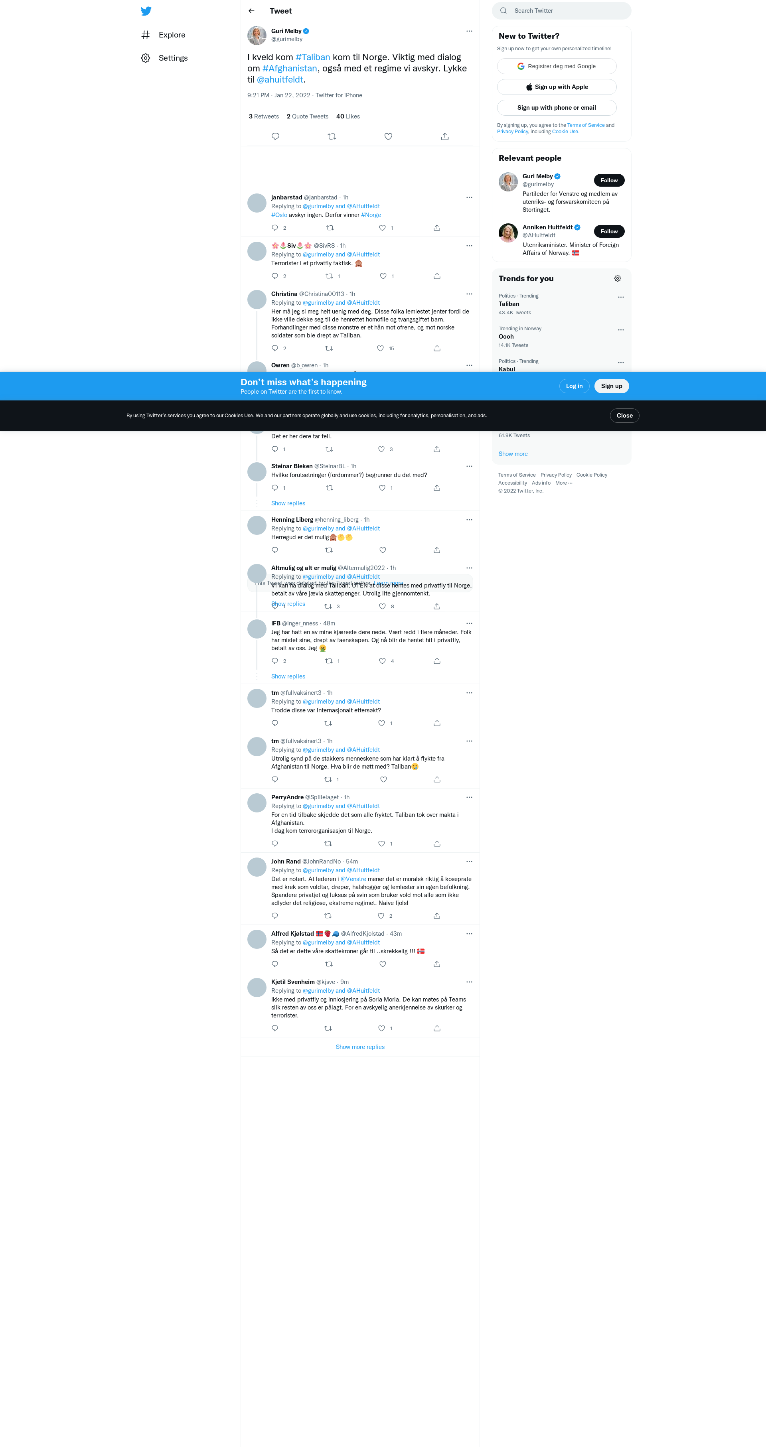The height and width of the screenshot is (1447, 766).
Task: Like Guri Melby's main tweet
Action: pos(388,136)
